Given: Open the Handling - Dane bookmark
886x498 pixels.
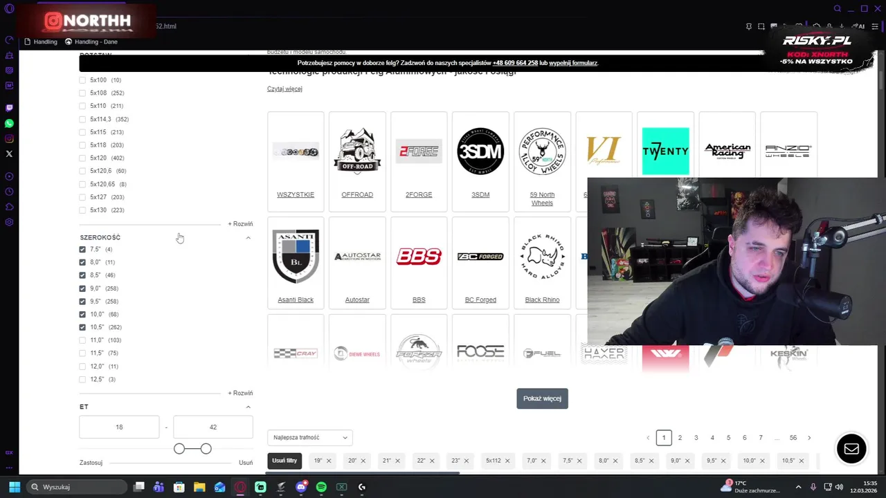Looking at the screenshot, I should coord(91,41).
